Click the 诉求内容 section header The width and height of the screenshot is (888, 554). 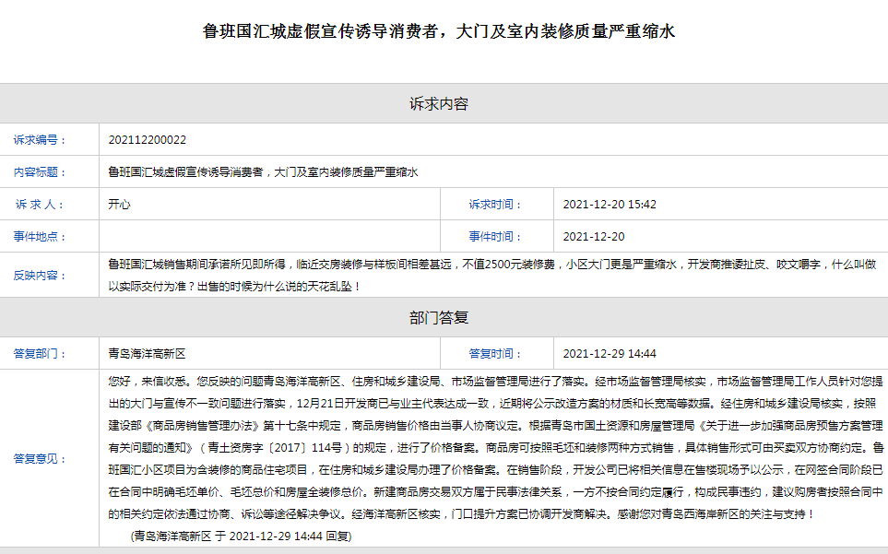[x=439, y=104]
